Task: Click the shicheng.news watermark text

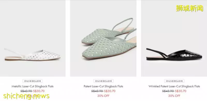Action: (x=26, y=96)
